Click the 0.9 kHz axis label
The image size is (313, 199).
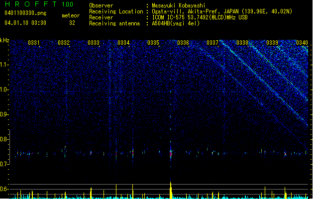4,114
